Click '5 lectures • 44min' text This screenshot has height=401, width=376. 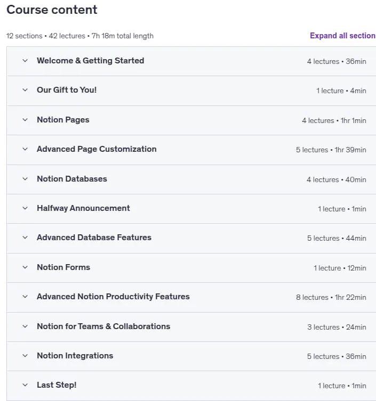tap(337, 239)
